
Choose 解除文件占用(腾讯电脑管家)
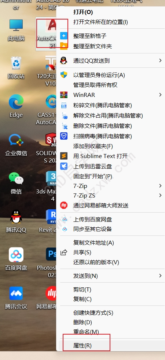click(108, 116)
